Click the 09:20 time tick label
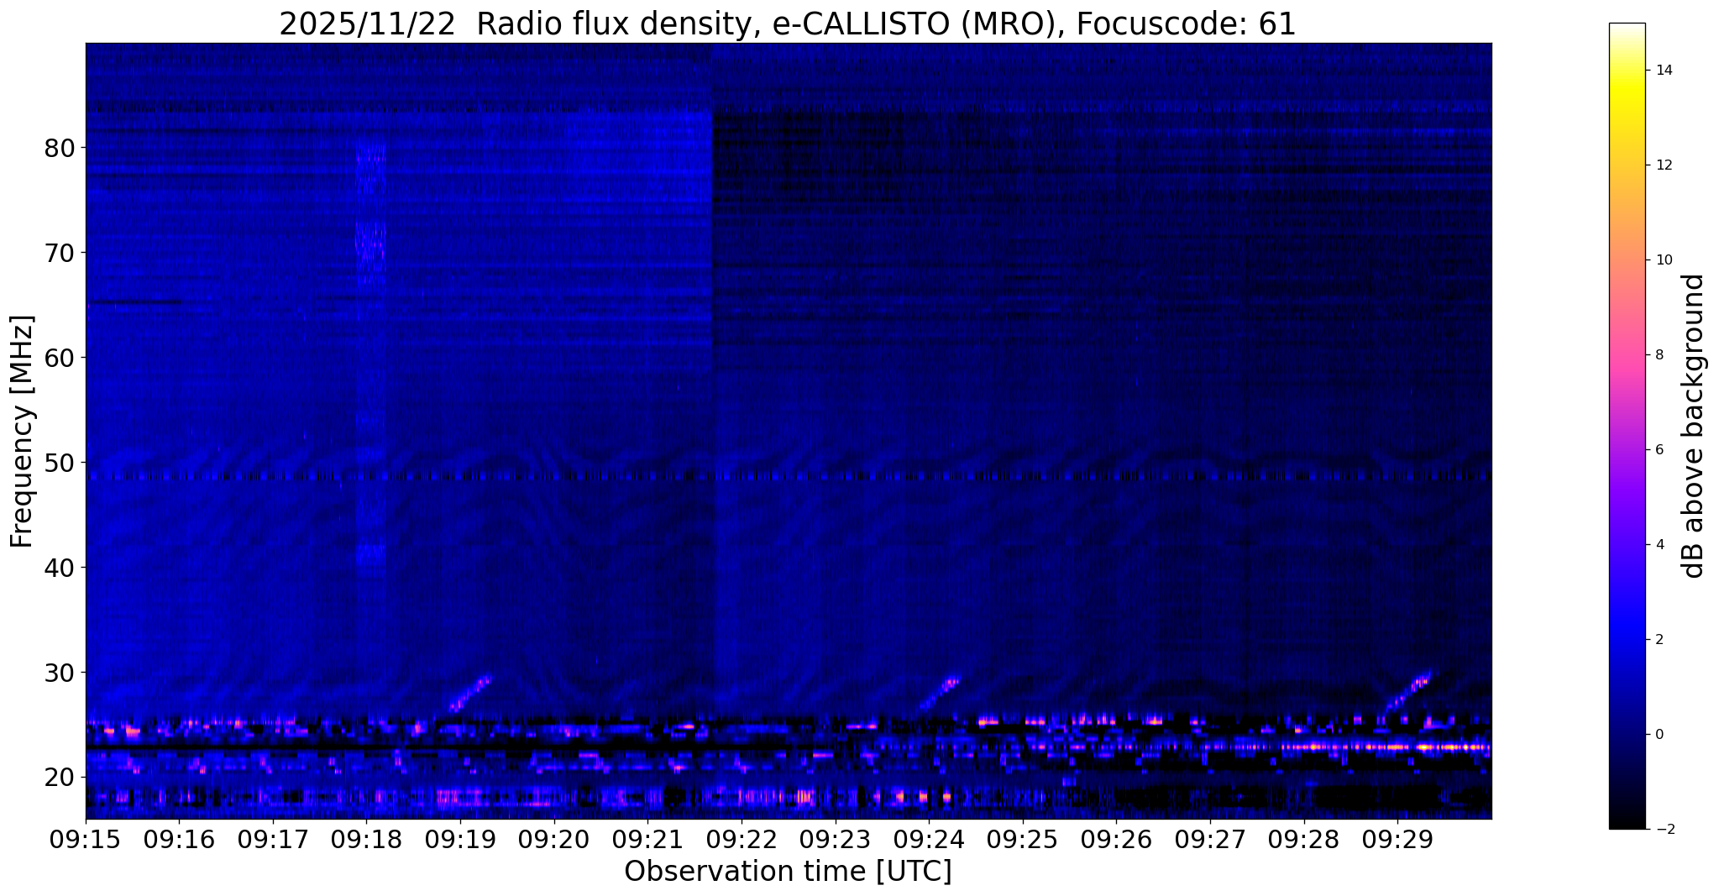Viewport: 1719px width, 896px height. (x=554, y=838)
